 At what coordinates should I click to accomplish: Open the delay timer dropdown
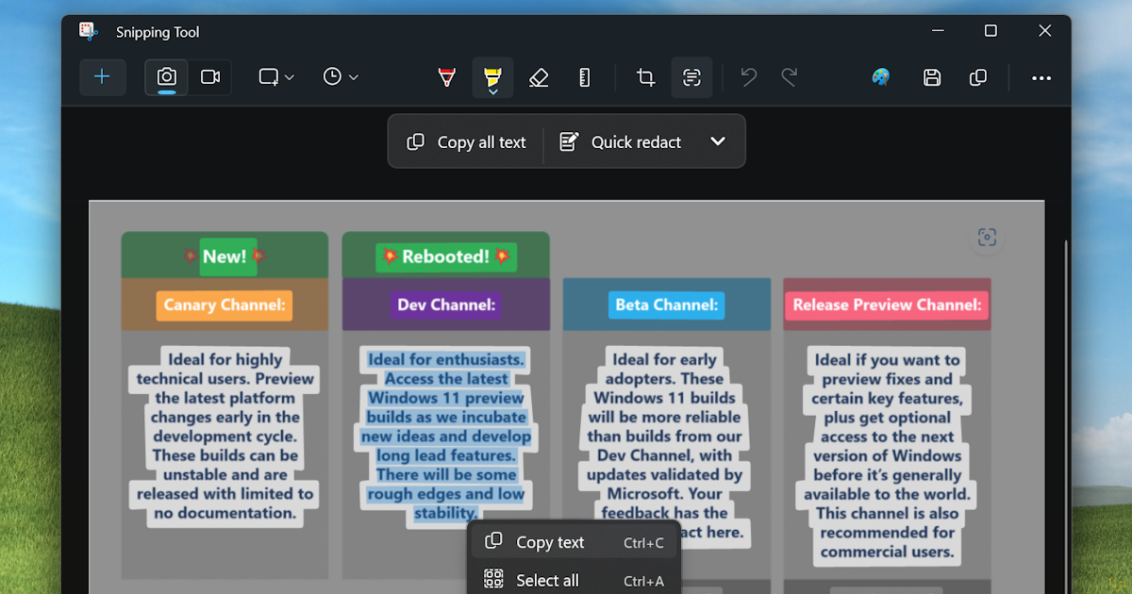pyautogui.click(x=341, y=77)
